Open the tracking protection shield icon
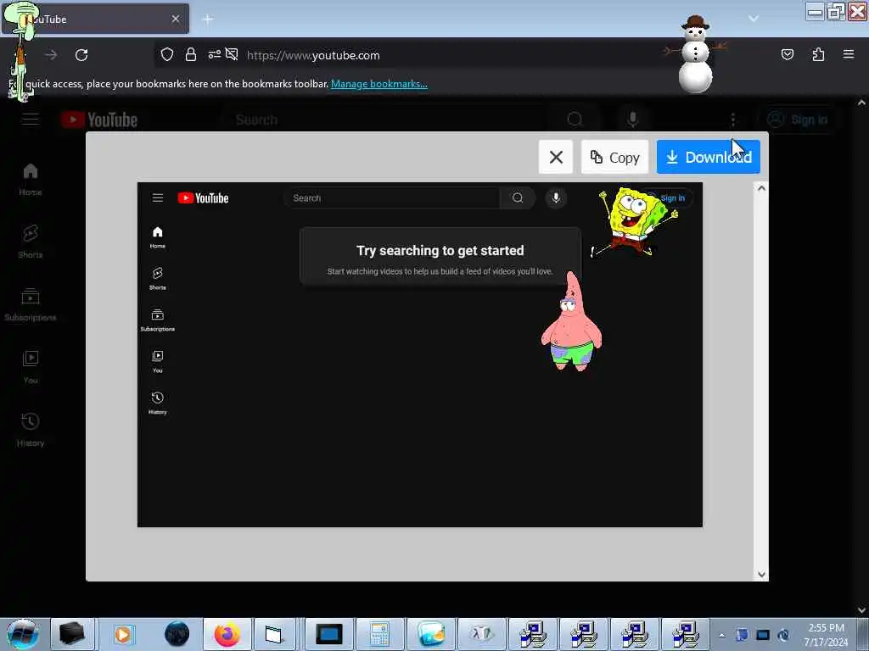This screenshot has height=651, width=869. point(167,55)
